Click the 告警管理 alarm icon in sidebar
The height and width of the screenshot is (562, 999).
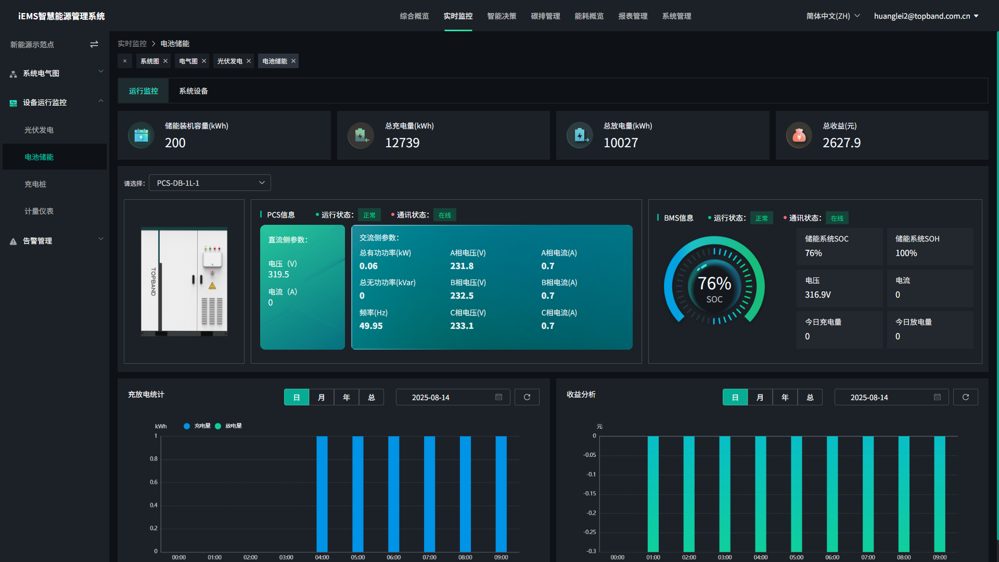[x=12, y=240]
